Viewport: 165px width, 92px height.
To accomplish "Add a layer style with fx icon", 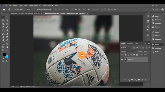I will [x=128, y=79].
